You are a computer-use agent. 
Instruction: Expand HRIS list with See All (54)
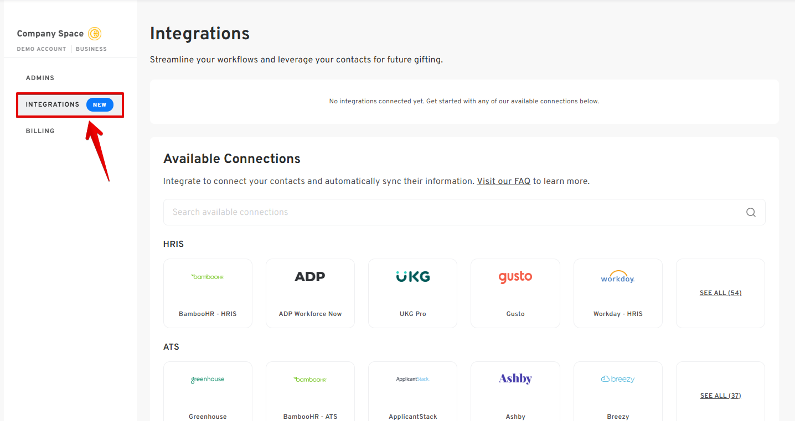coord(720,293)
